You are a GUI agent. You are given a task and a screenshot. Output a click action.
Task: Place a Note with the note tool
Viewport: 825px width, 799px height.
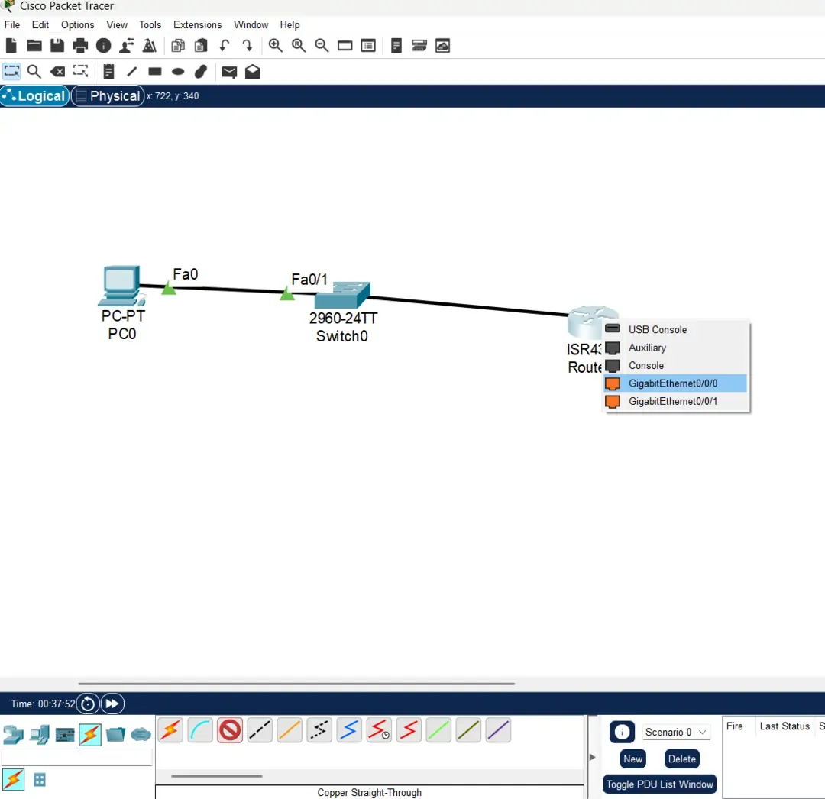point(108,72)
